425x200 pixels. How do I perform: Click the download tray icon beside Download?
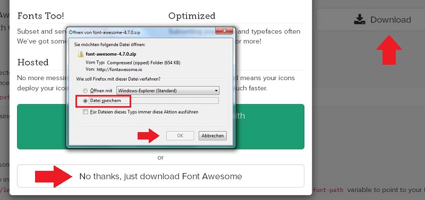[x=360, y=20]
